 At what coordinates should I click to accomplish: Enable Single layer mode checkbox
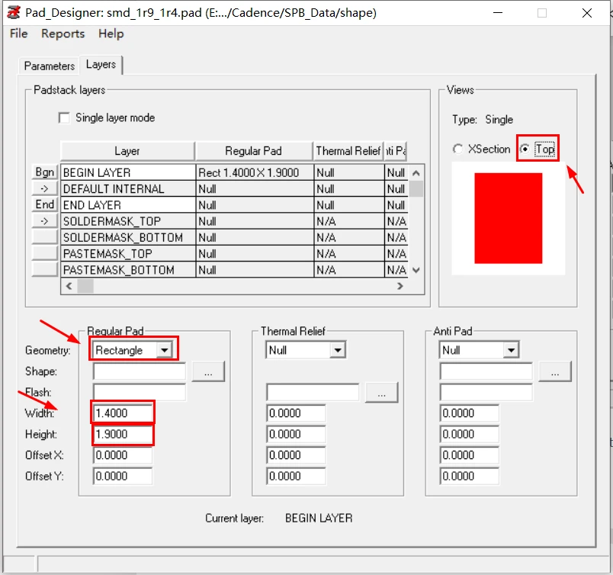tap(64, 117)
